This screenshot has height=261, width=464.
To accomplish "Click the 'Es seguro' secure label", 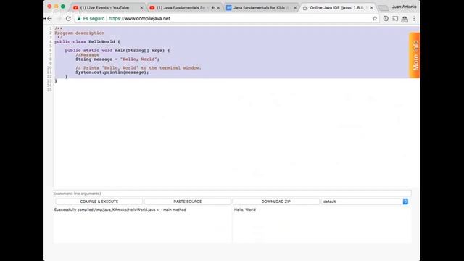I will click(94, 19).
